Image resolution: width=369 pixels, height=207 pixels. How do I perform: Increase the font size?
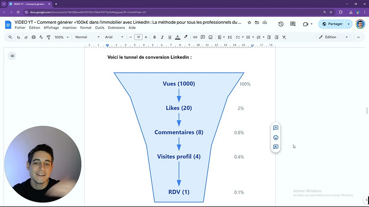pyautogui.click(x=146, y=37)
